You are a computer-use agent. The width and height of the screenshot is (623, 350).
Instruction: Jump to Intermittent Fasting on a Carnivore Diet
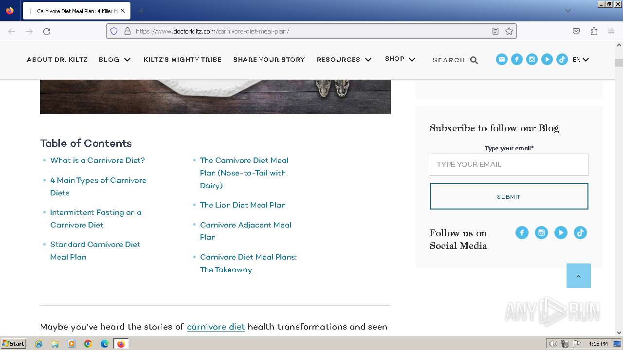coord(96,219)
